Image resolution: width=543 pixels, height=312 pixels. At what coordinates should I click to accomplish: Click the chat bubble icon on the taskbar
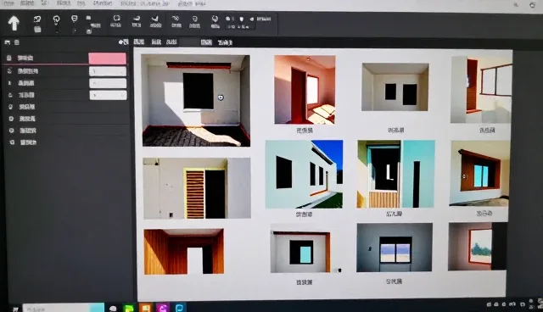[113, 309]
